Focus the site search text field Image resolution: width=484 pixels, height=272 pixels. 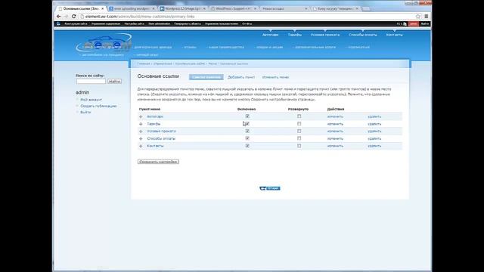[91, 81]
